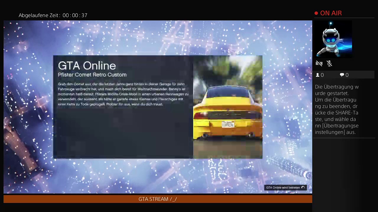Viewport: 378px width, 212px height.
Task: Click the Pfister Comet Retro Custom subtitle
Action: pos(92,75)
